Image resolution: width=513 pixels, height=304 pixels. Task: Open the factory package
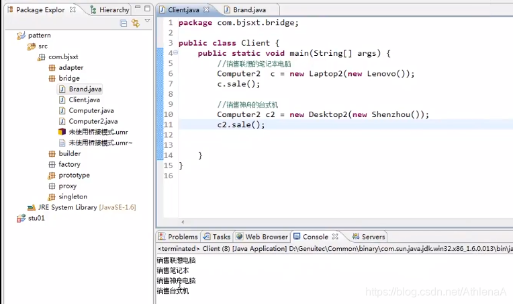point(69,165)
